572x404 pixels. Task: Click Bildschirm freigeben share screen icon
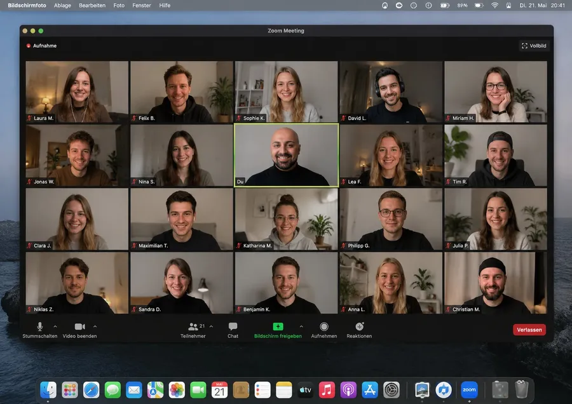(278, 327)
